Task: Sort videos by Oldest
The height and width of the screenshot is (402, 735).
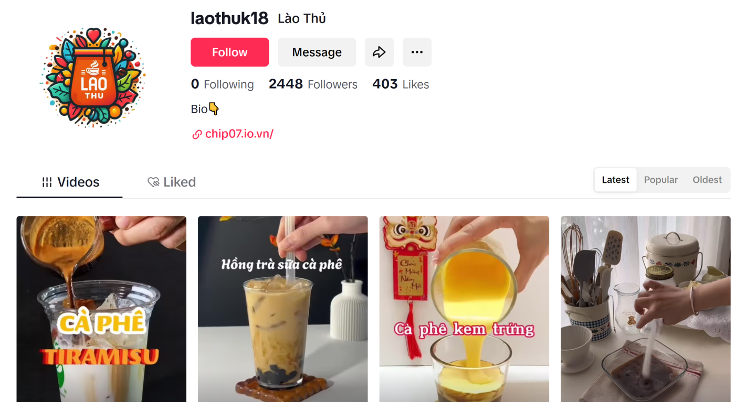Action: coord(707,180)
